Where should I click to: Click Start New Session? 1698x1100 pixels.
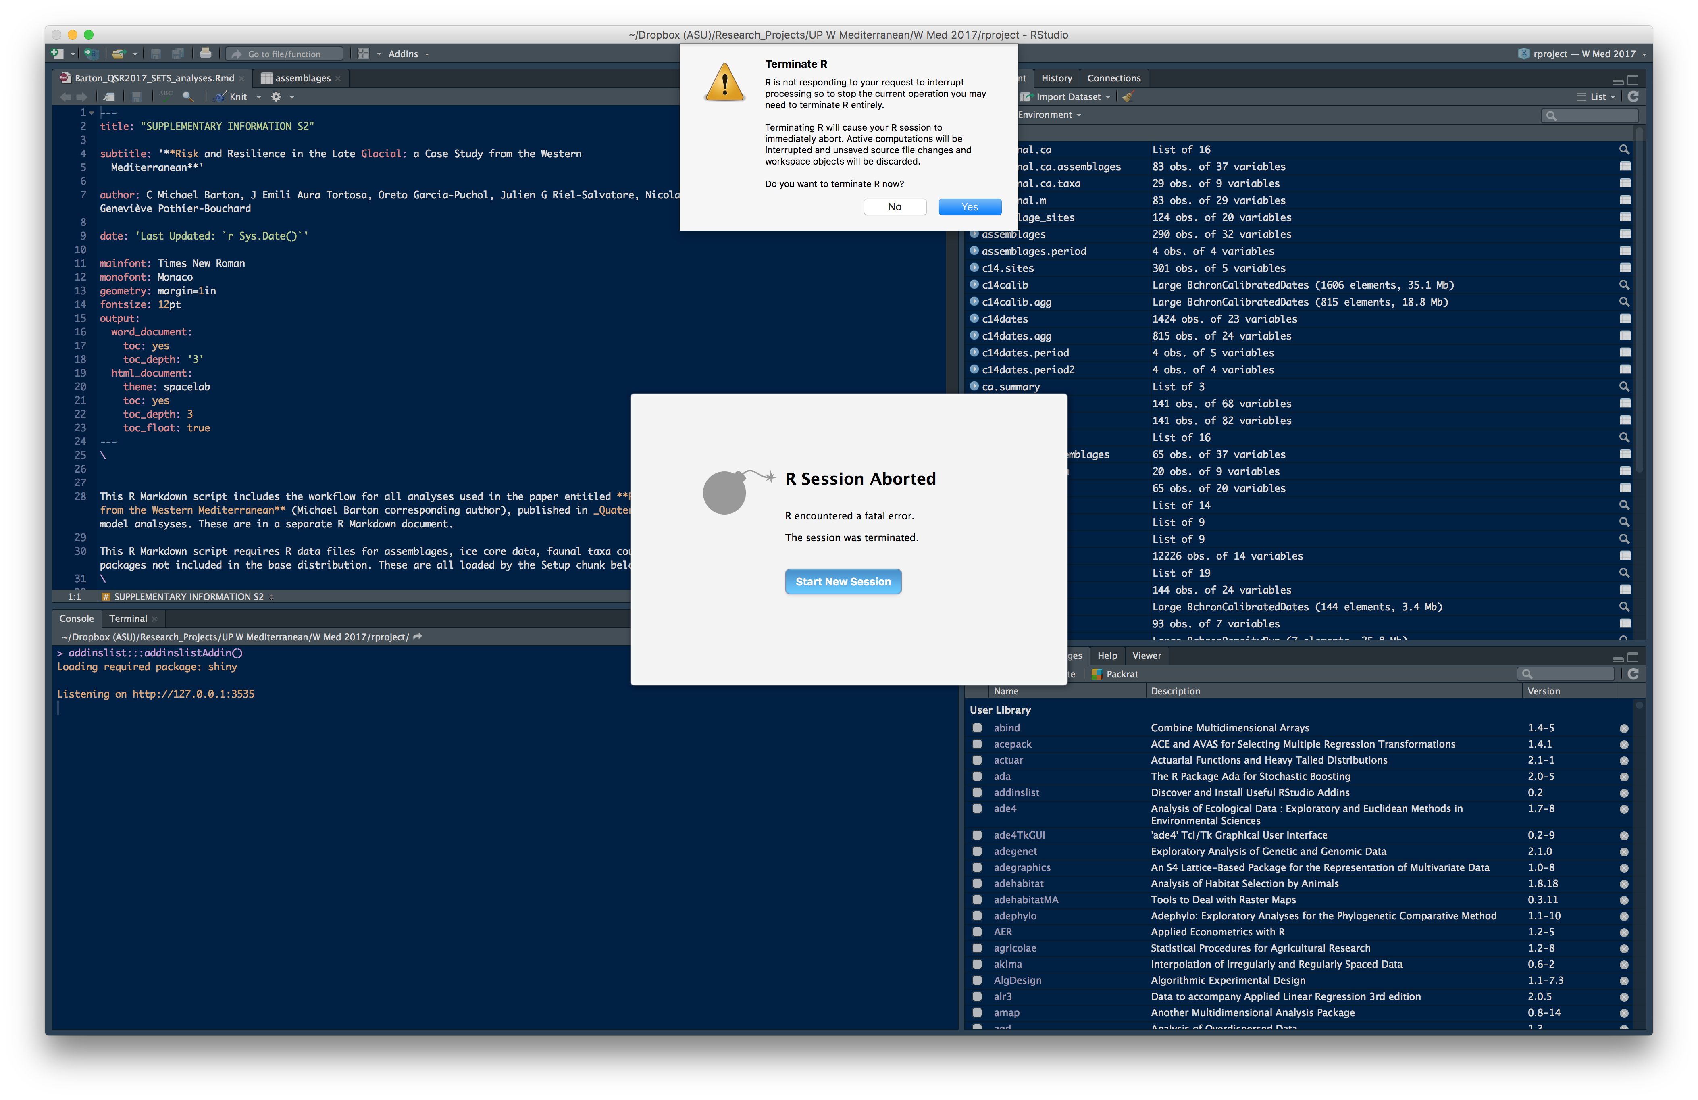pos(843,581)
